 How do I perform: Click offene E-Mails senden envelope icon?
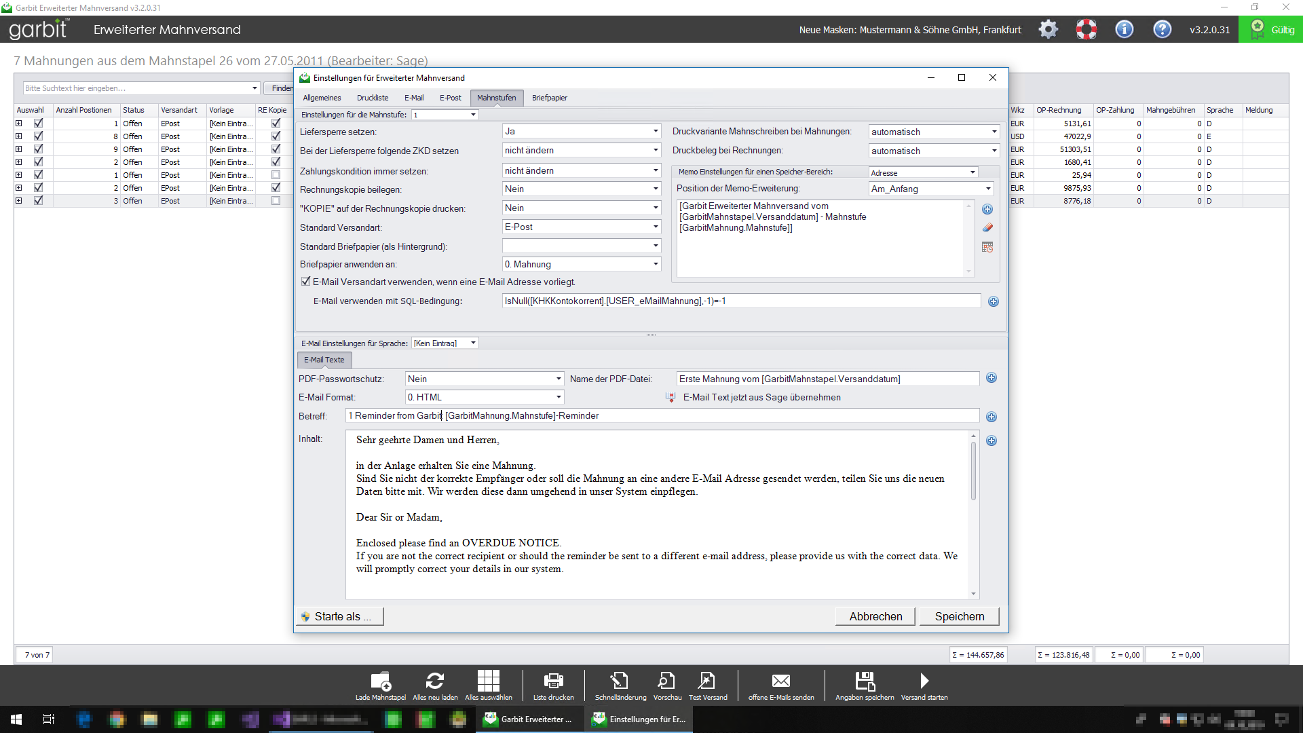click(x=781, y=681)
